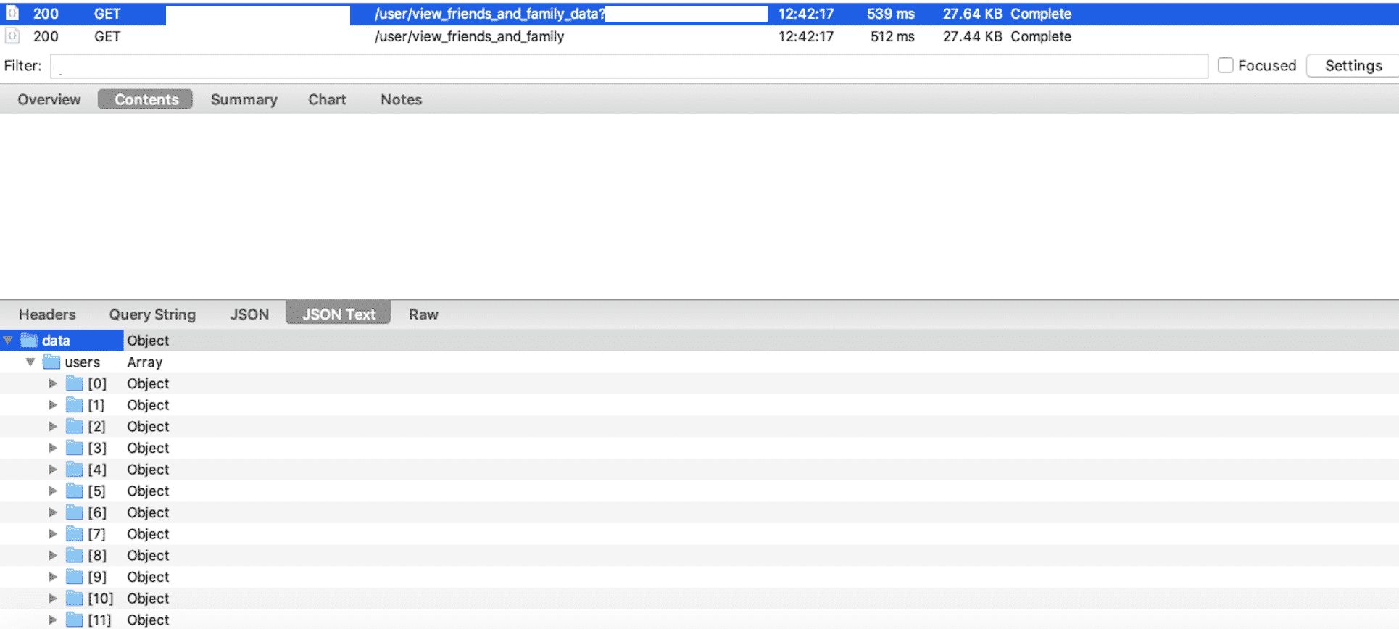Switch to the Query String tab

152,314
